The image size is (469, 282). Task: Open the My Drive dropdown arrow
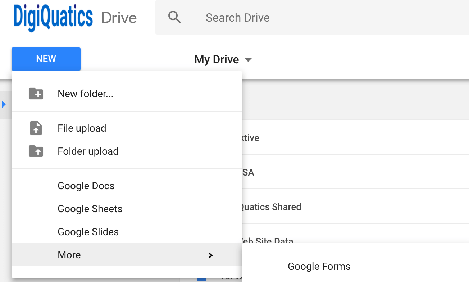(x=248, y=60)
